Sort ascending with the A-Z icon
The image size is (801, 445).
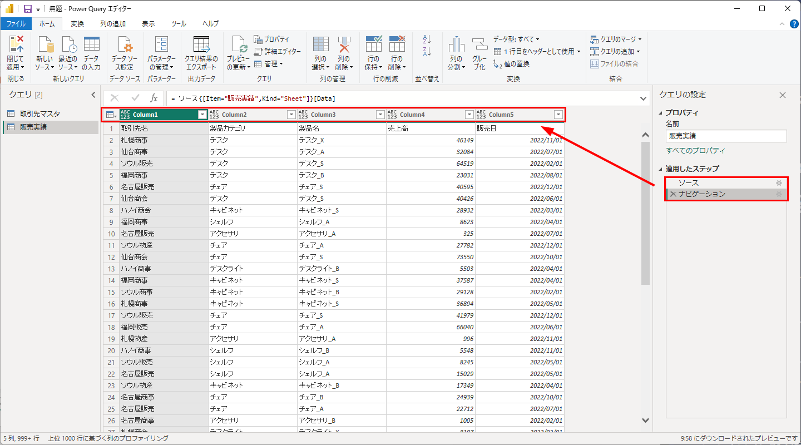pos(427,39)
